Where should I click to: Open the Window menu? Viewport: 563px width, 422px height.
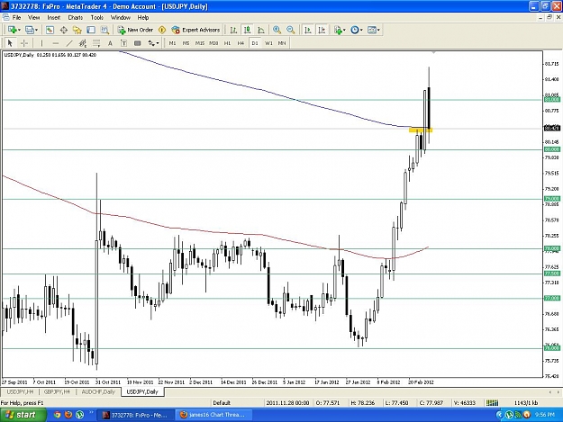click(121, 18)
